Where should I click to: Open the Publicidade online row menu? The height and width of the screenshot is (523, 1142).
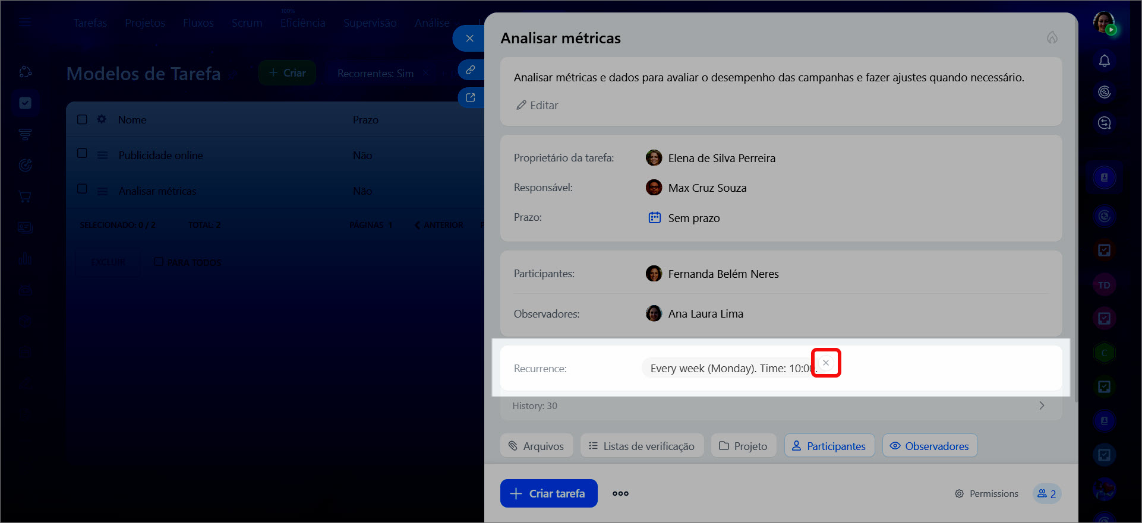[x=102, y=156]
